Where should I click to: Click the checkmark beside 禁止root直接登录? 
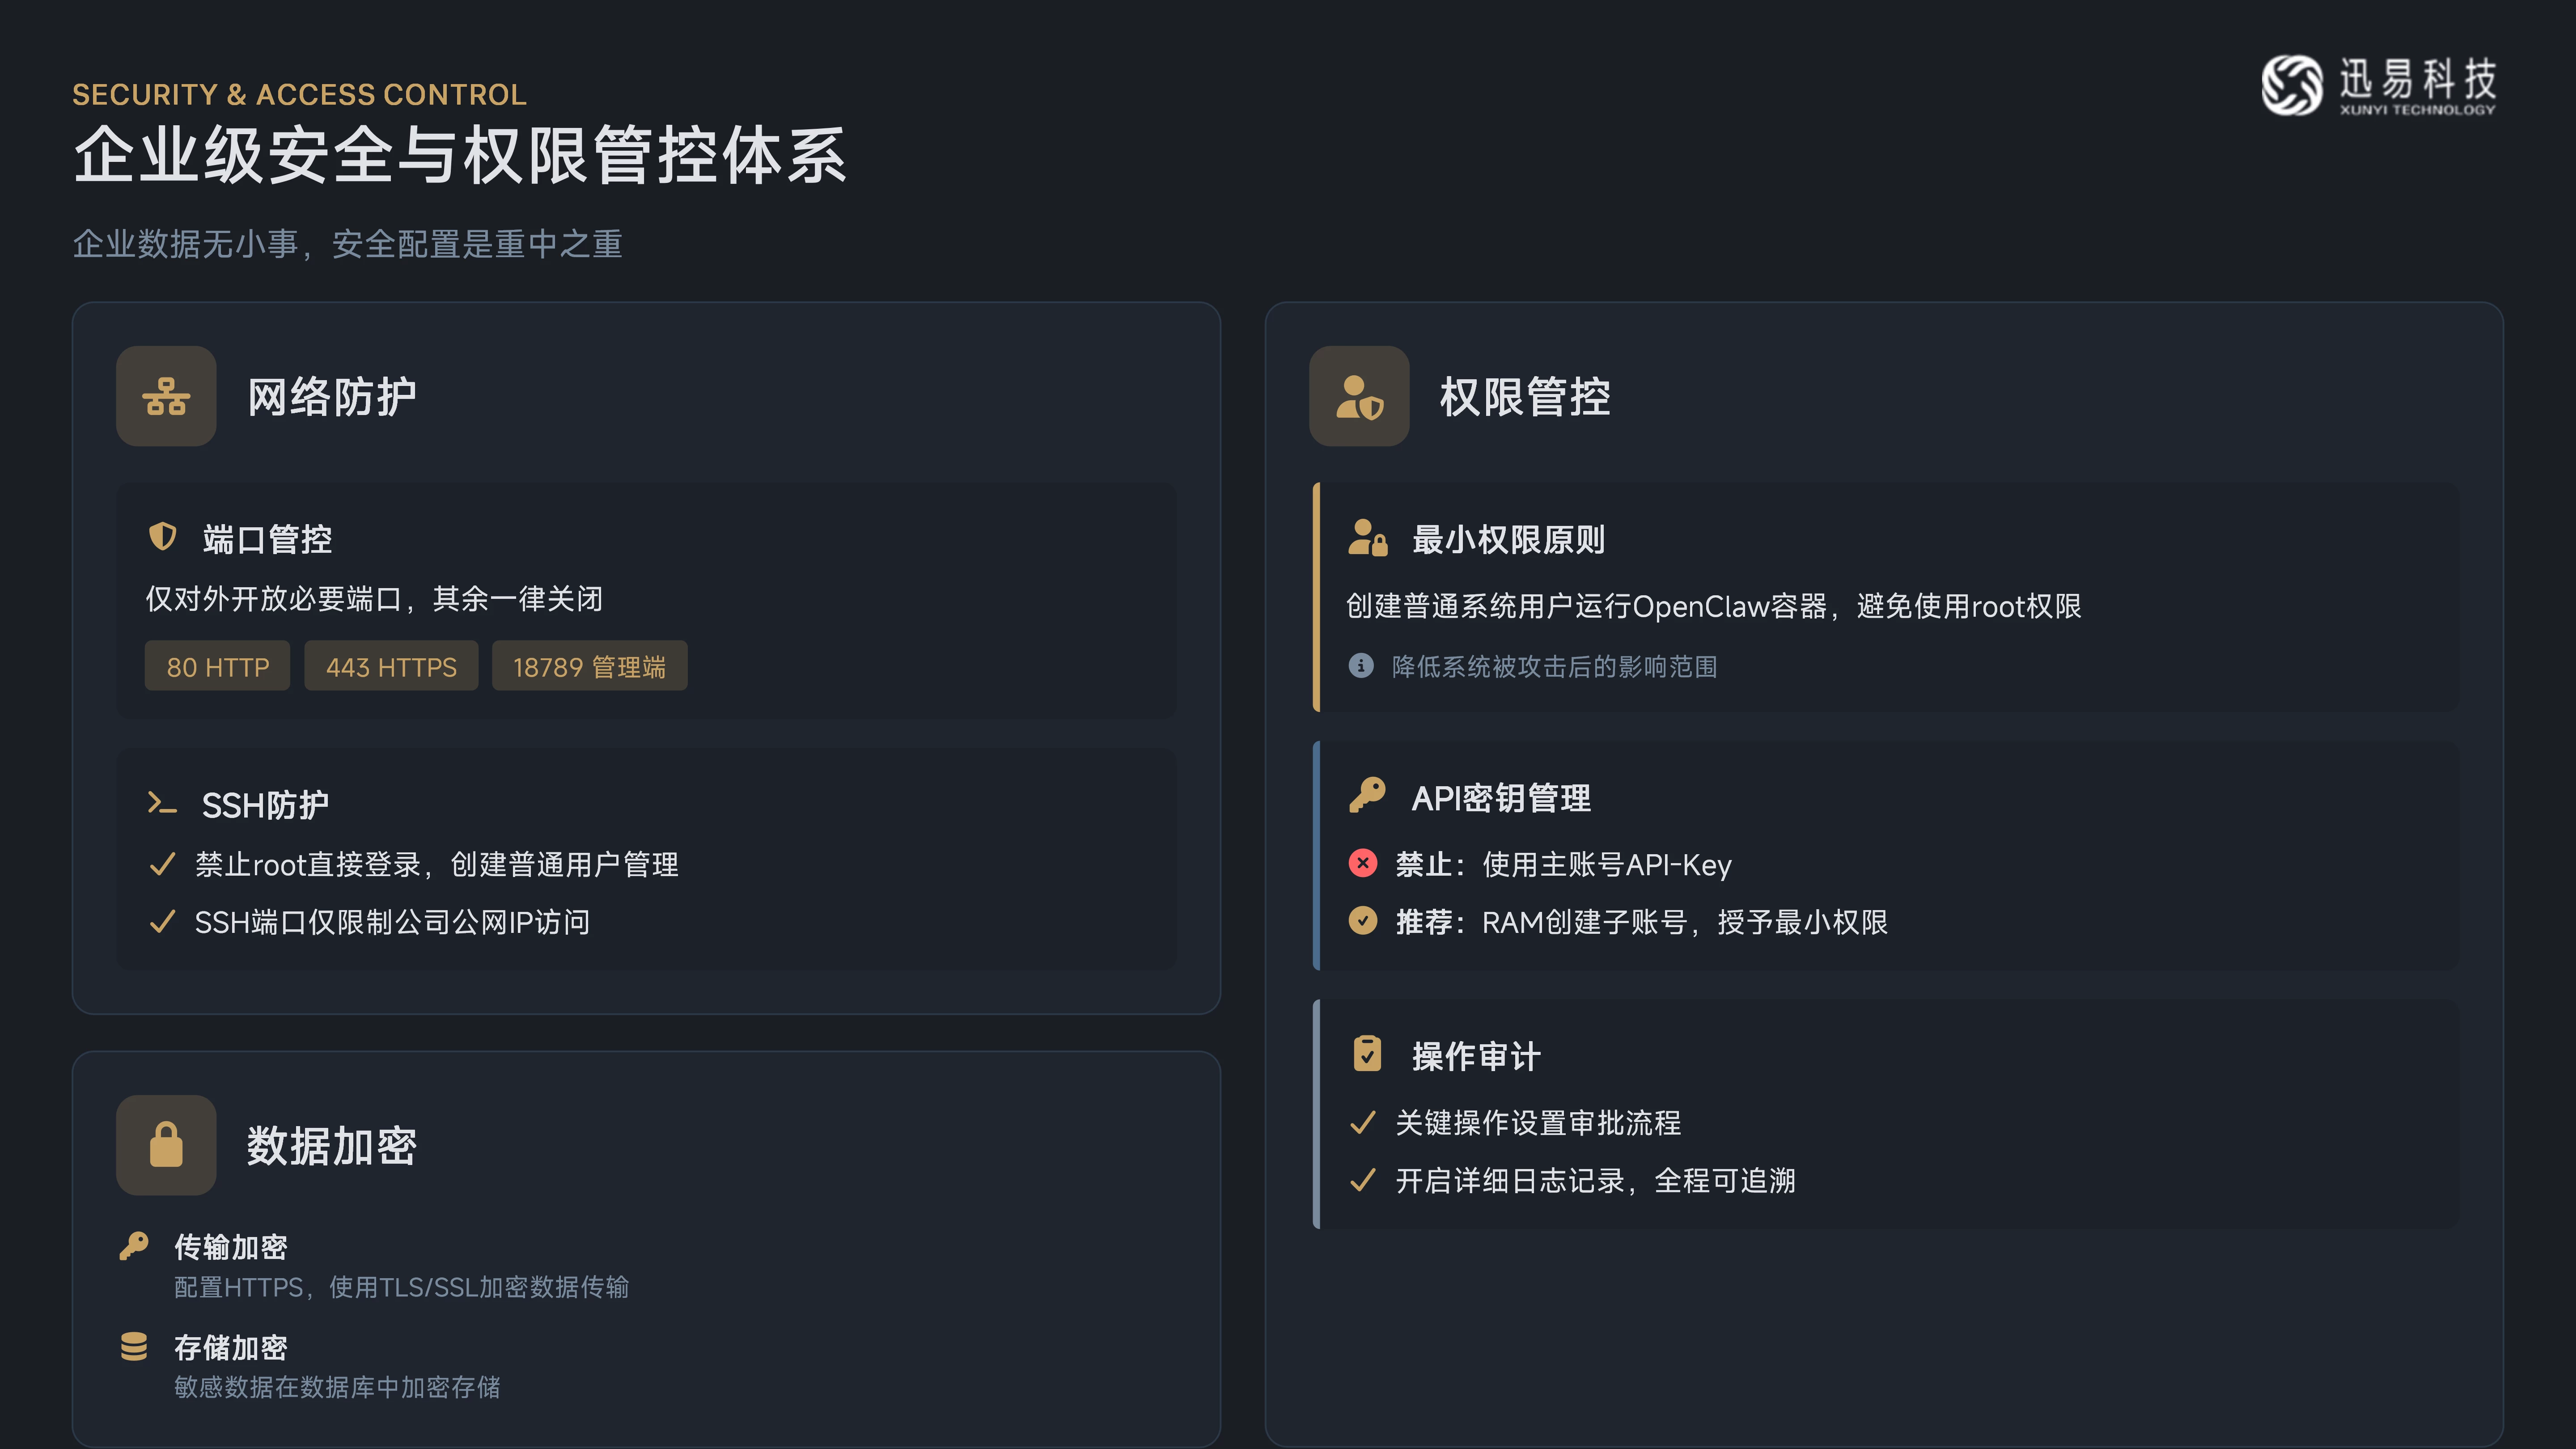(162, 864)
